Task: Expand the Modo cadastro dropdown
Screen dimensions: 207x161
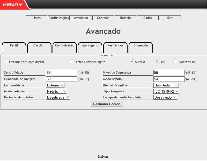Action: [56, 91]
